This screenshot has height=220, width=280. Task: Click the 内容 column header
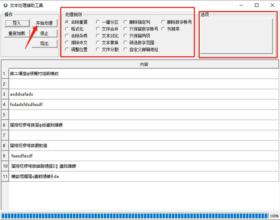point(144,64)
